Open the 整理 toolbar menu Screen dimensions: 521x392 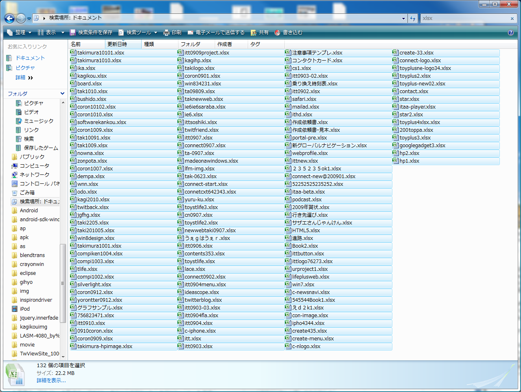tap(19, 33)
